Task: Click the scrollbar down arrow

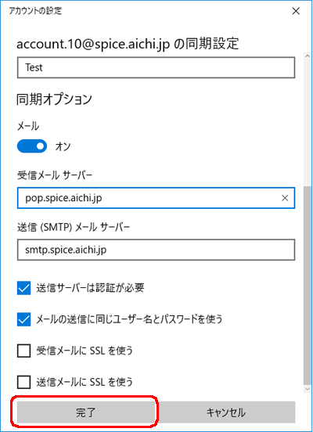Action: (308, 389)
